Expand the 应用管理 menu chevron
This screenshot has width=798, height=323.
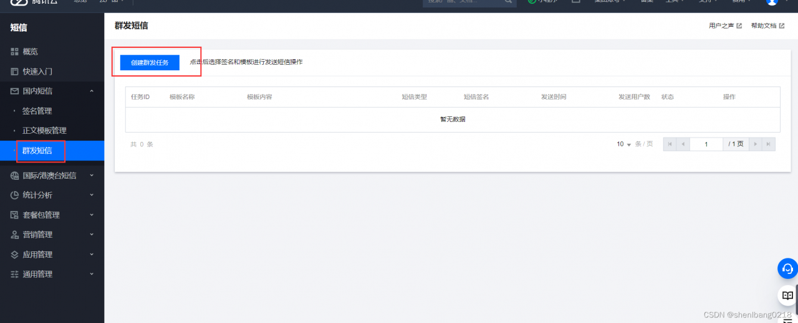point(92,255)
